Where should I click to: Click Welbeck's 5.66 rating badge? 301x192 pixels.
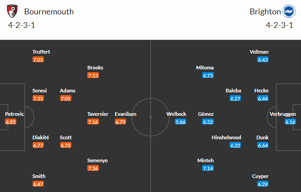pyautogui.click(x=181, y=122)
